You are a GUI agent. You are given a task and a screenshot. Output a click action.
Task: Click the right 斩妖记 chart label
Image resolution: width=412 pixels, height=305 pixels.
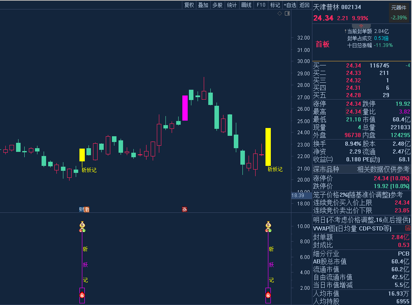click(275, 169)
